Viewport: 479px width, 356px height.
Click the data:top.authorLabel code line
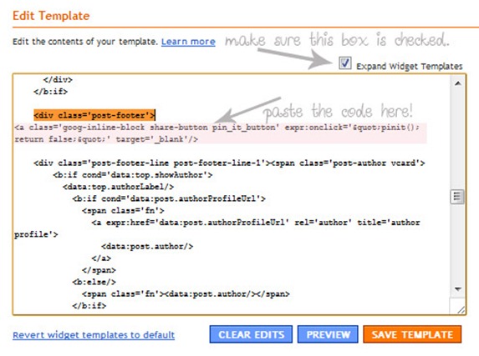tap(118, 187)
